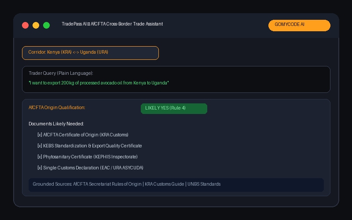Toggle Phytosanitary Certificate (KEPHIS) checkbox
The height and width of the screenshot is (220, 352).
pyautogui.click(x=40, y=157)
